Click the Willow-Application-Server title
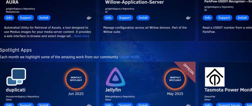 [135, 2]
